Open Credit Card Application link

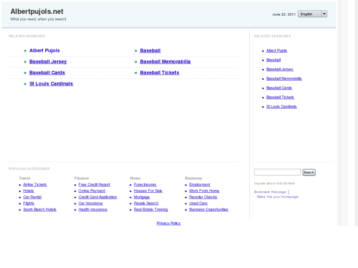pyautogui.click(x=98, y=197)
